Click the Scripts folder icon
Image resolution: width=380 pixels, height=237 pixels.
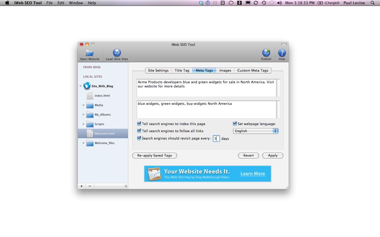click(90, 124)
